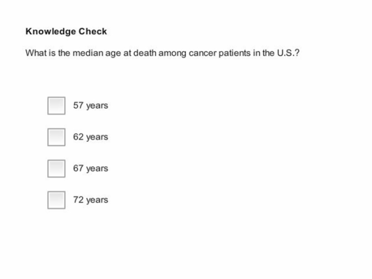Click the number "67" in the third answer
The image size is (372, 279).
[78, 168]
